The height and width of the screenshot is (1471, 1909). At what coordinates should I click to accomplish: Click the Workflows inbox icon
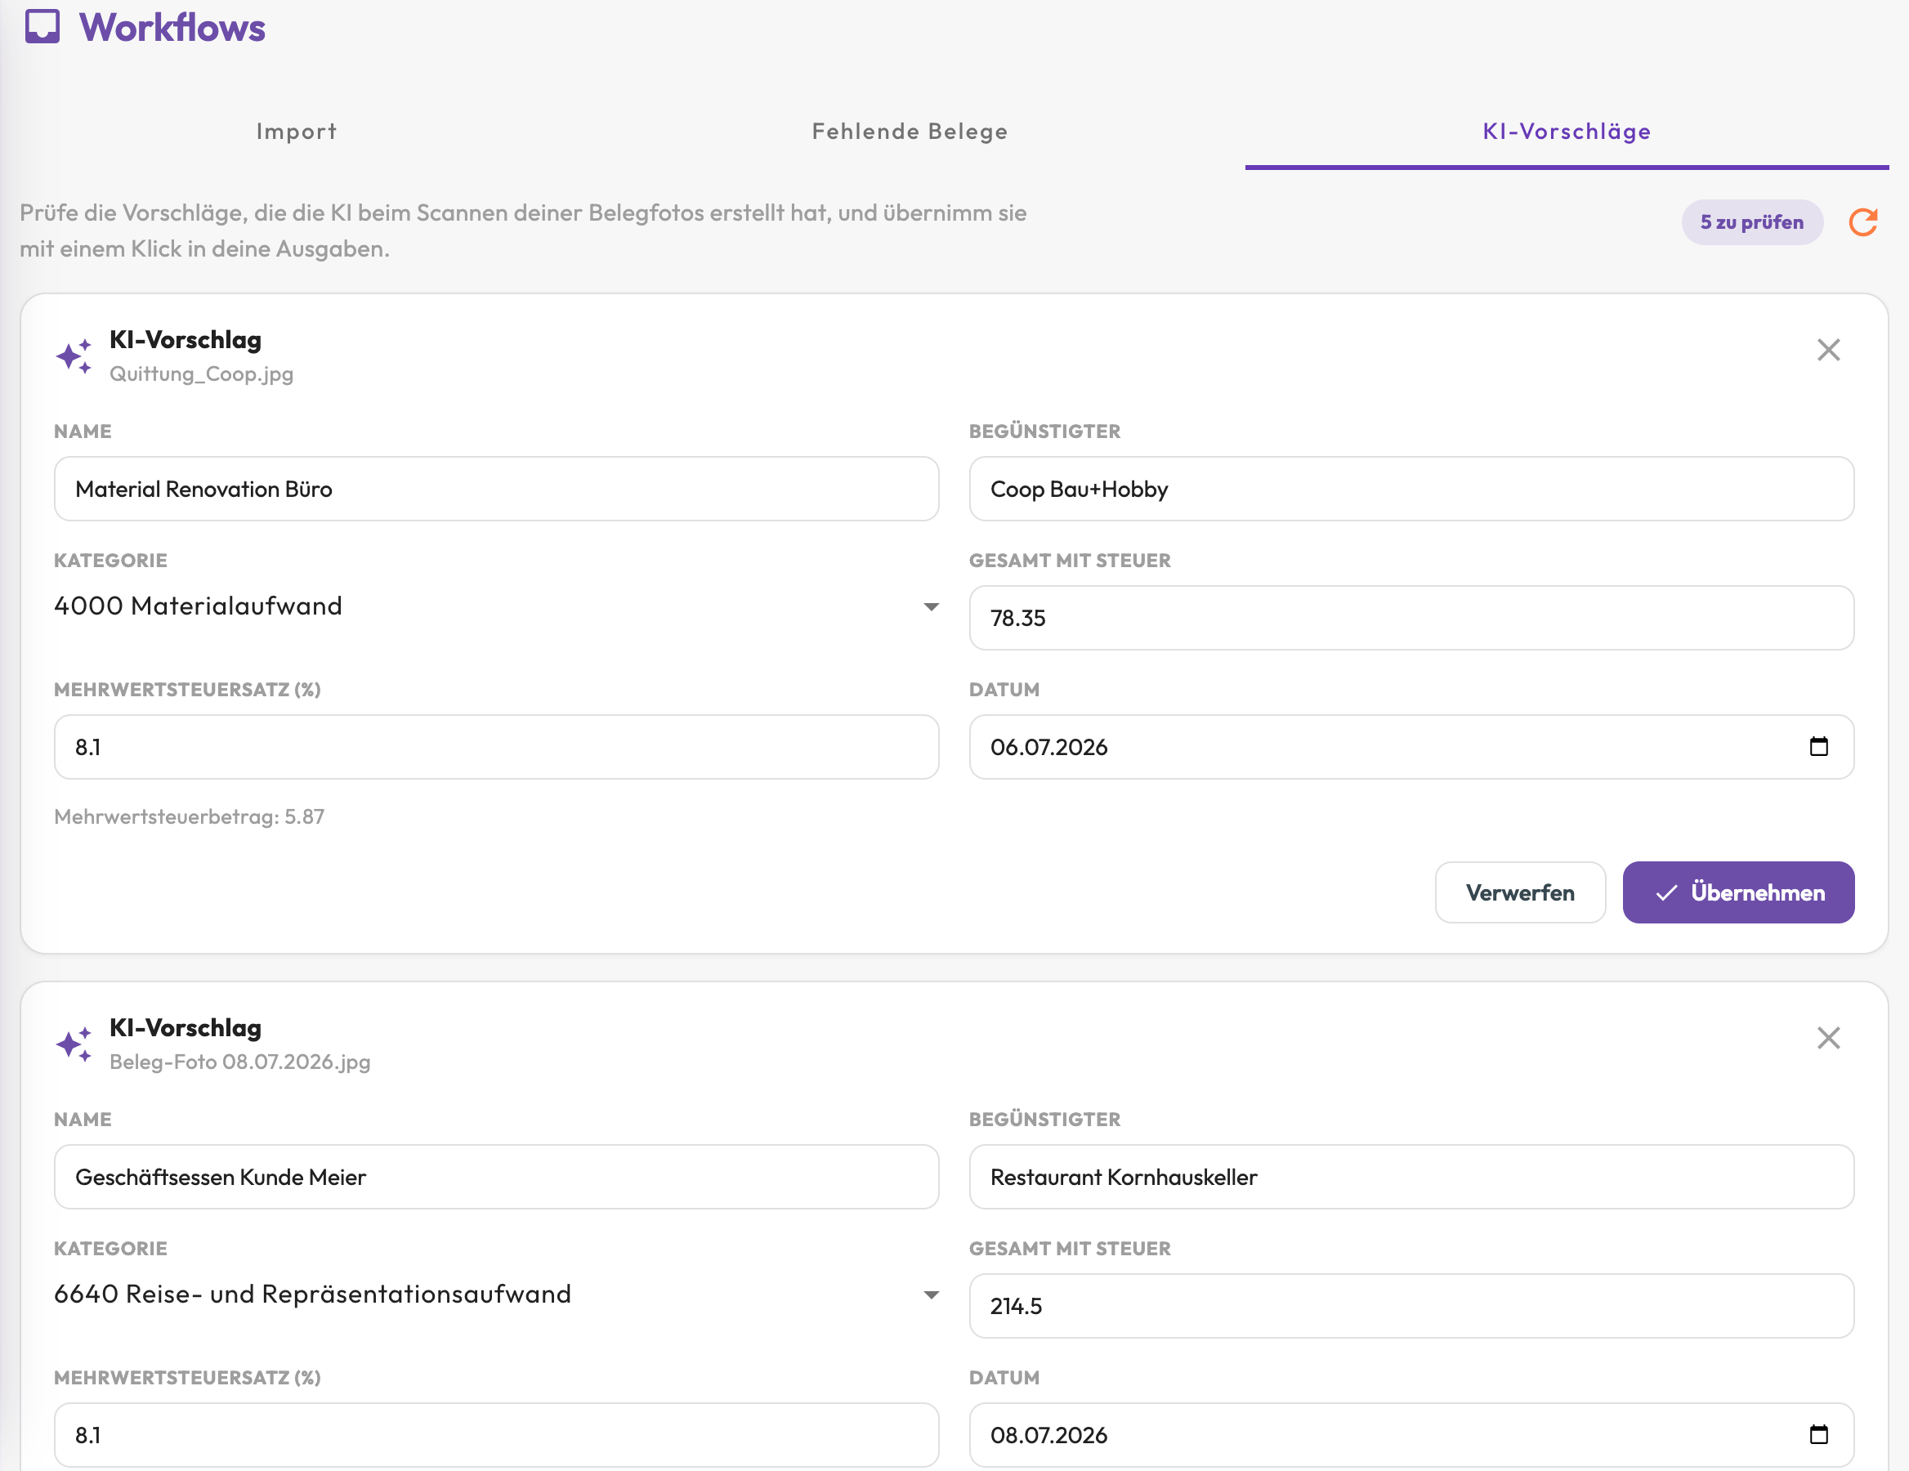point(42,26)
